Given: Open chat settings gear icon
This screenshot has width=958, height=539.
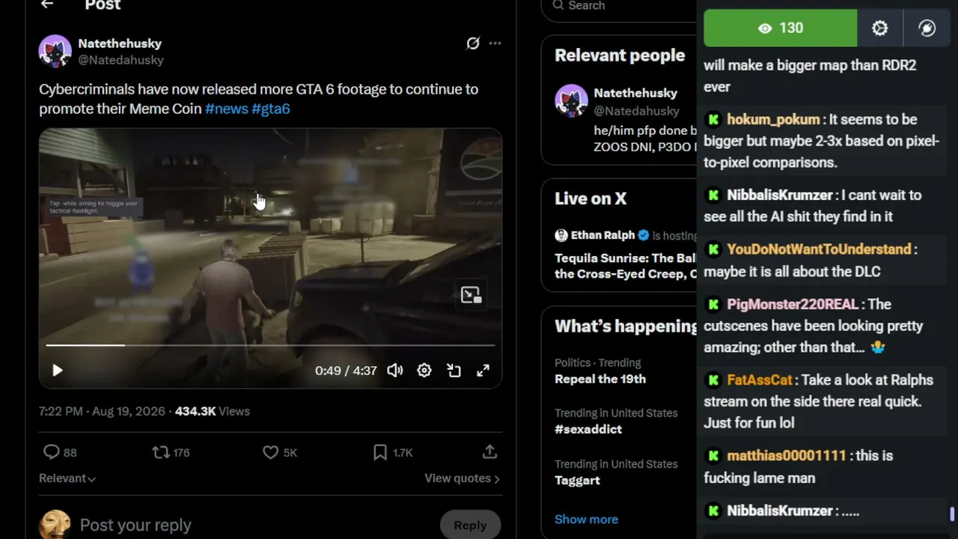Looking at the screenshot, I should tap(880, 28).
